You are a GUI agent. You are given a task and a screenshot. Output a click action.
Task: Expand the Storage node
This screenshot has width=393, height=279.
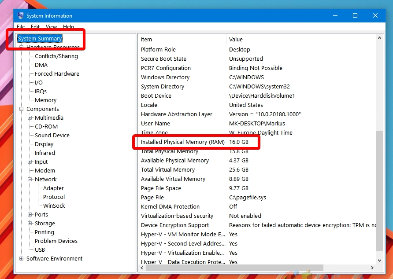click(x=30, y=224)
